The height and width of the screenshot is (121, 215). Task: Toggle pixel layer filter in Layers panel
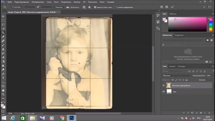tap(189, 71)
